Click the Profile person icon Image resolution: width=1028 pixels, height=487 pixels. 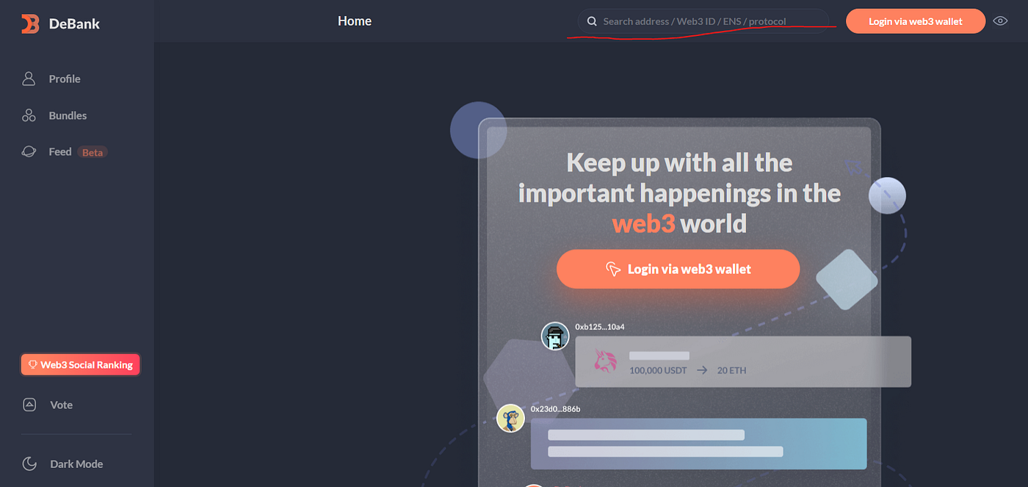tap(29, 79)
